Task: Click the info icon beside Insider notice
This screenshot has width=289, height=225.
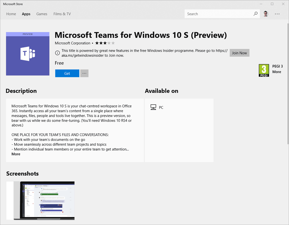Action: tap(57, 53)
